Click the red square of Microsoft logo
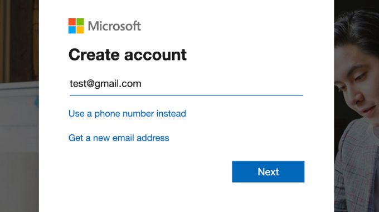The width and height of the screenshot is (379, 212). pyautogui.click(x=72, y=22)
